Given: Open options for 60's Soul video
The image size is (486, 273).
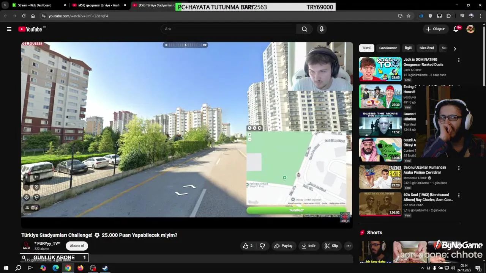Looking at the screenshot, I should tap(459, 195).
